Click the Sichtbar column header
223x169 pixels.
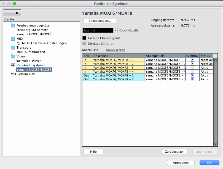(193, 56)
